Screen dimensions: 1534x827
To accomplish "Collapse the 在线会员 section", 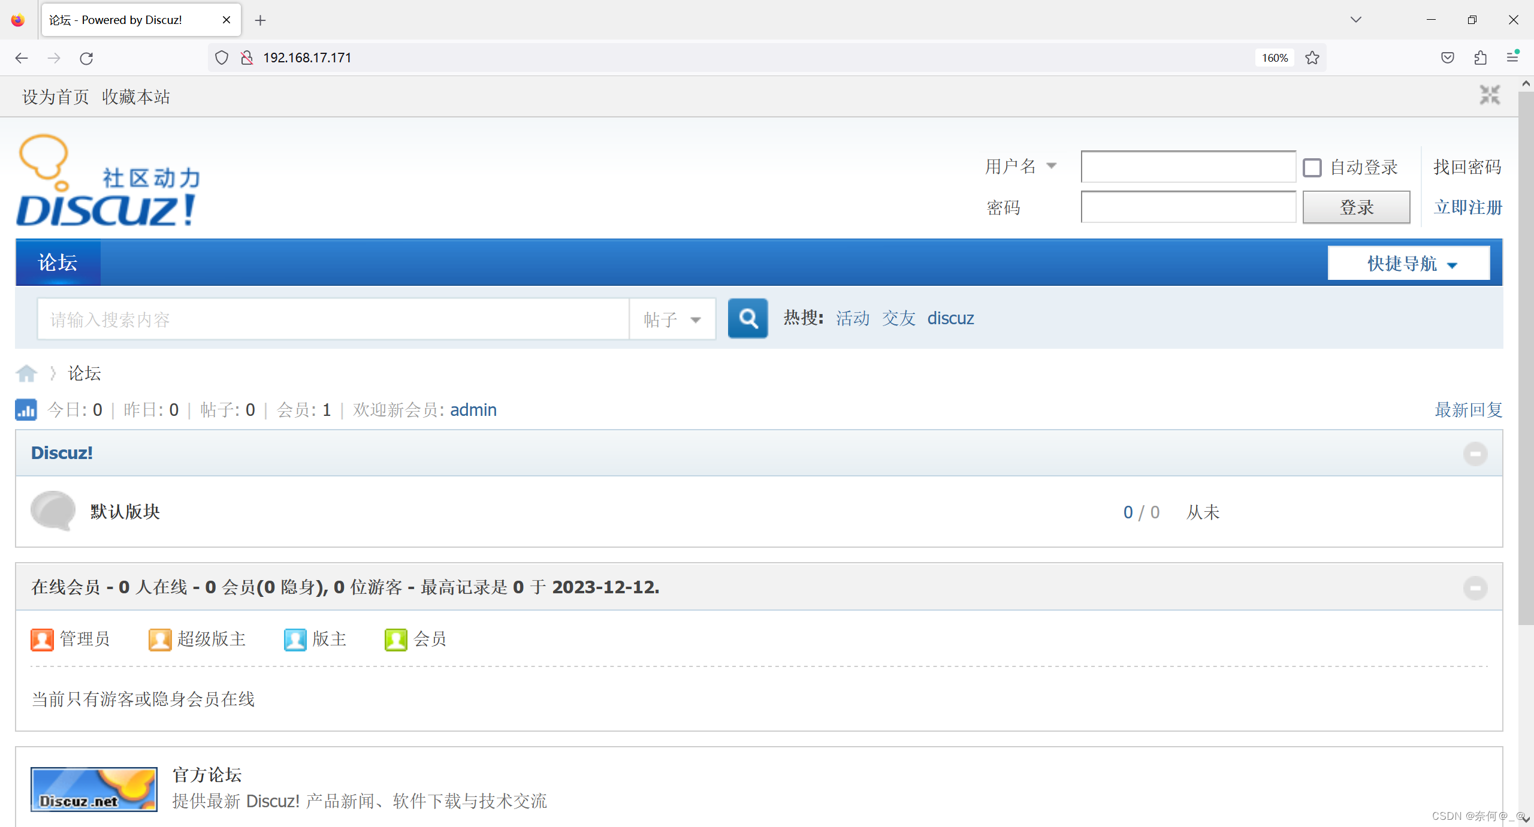I will (1476, 588).
